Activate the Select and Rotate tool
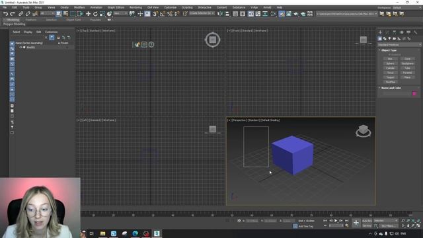 point(95,14)
